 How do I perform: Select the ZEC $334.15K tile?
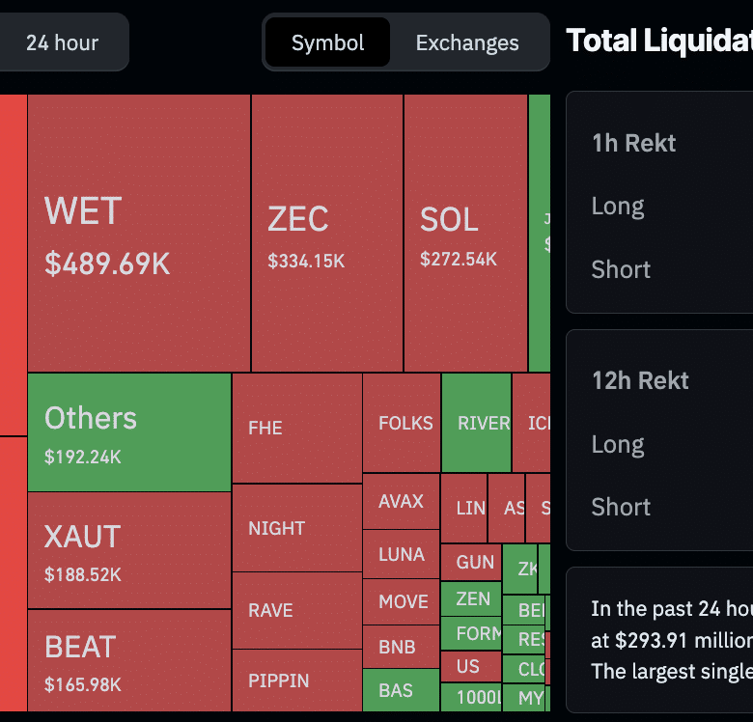[x=326, y=233]
